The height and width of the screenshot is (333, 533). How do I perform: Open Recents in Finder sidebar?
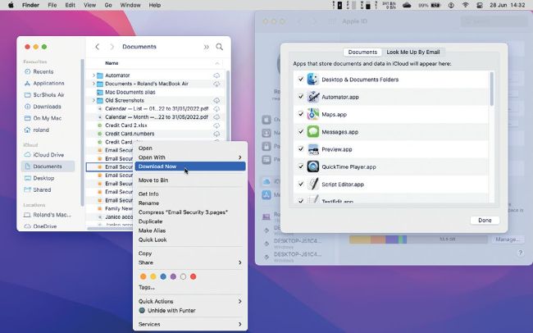[39, 72]
